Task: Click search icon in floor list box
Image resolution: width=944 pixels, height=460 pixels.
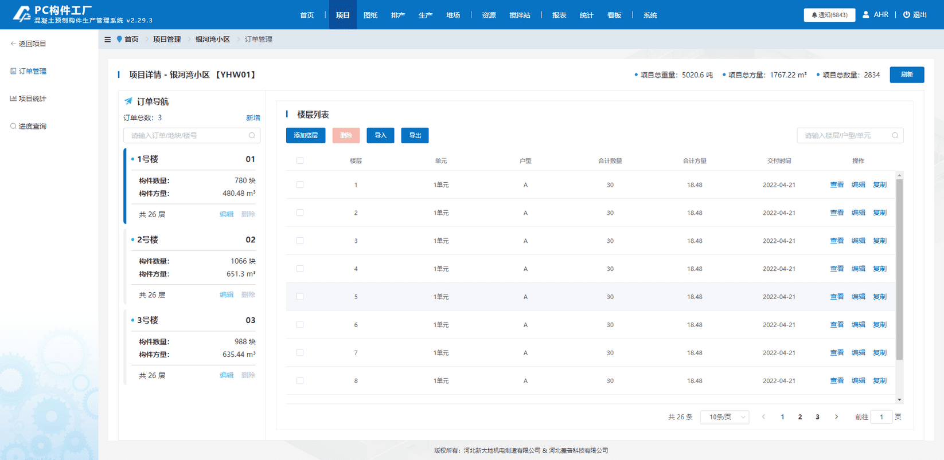Action: coord(895,136)
